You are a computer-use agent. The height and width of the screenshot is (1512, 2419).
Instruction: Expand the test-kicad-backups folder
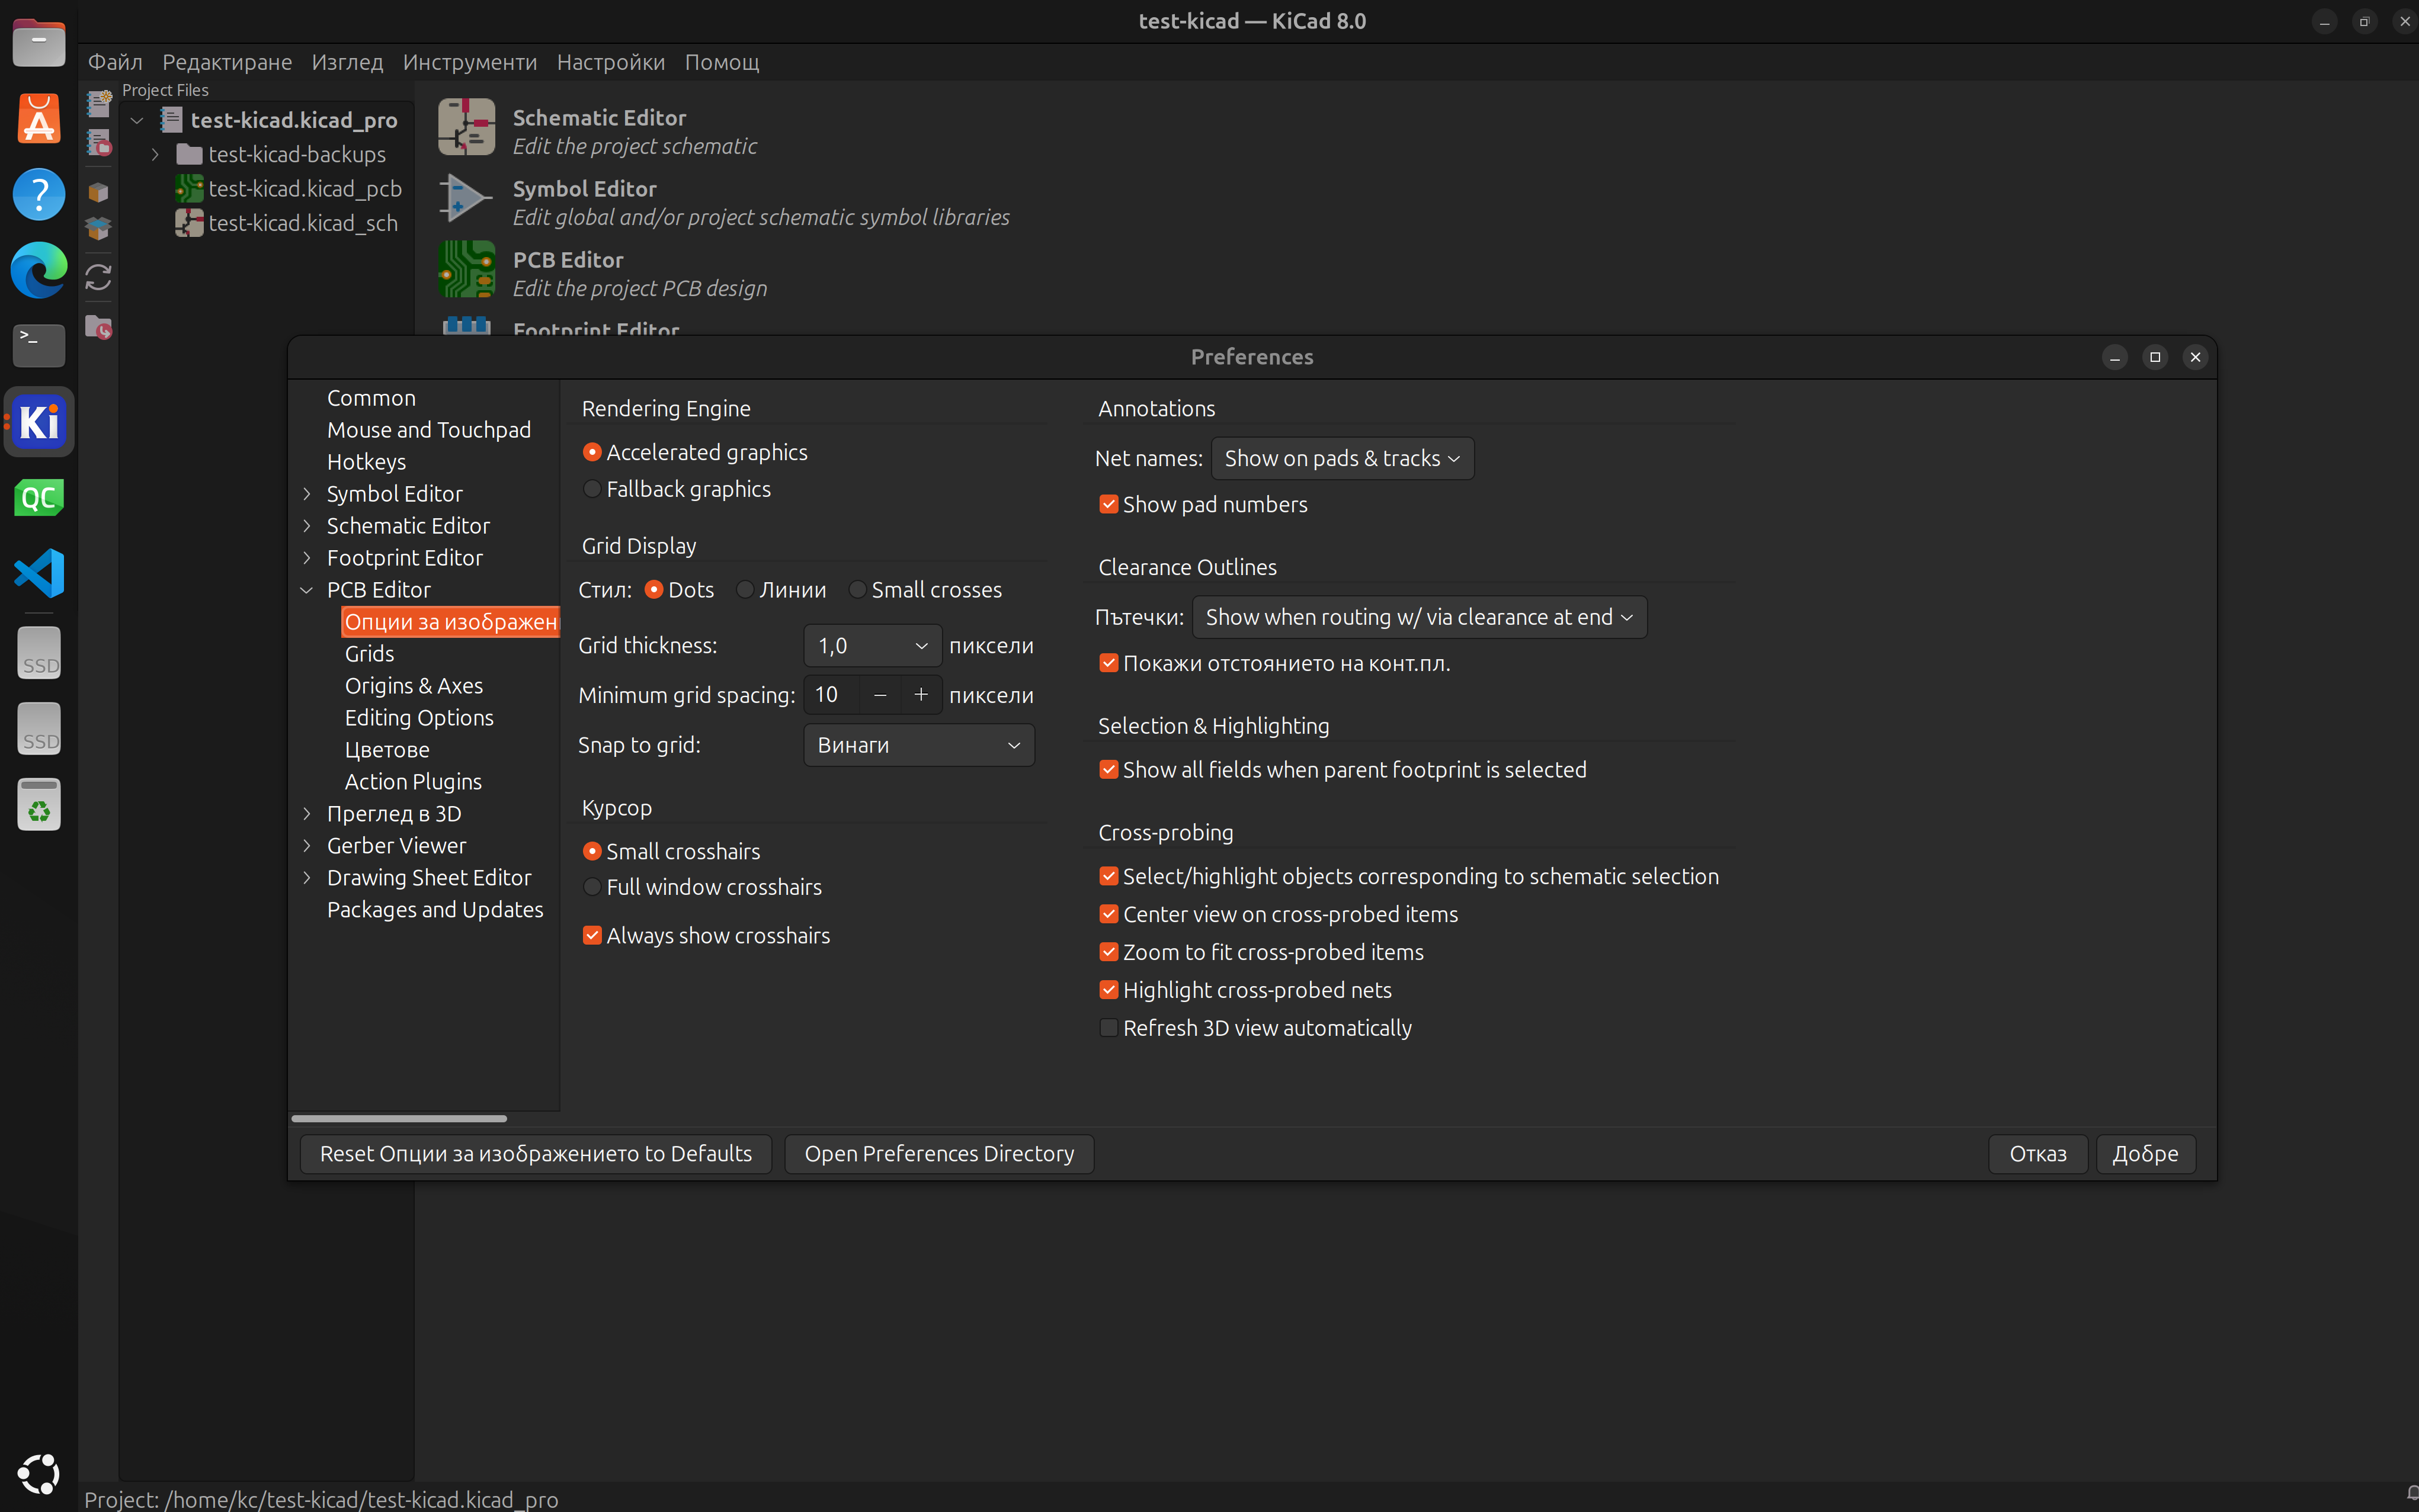155,154
